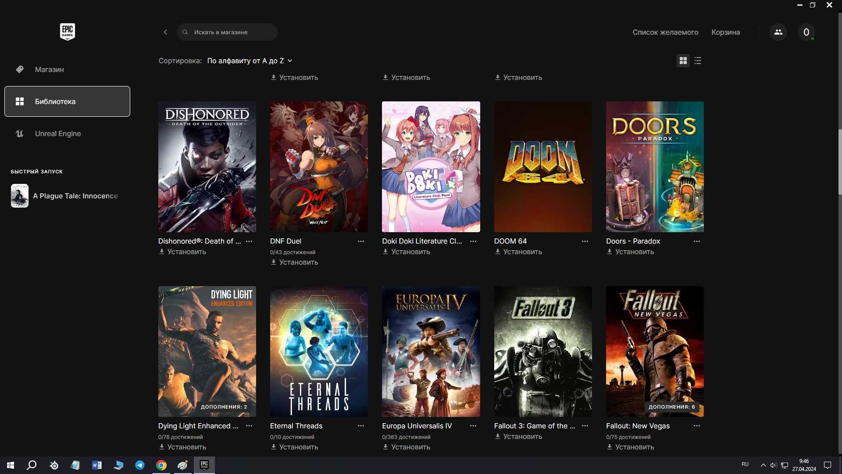Open options menu for Eternal Threads
This screenshot has width=842, height=474.
[361, 426]
